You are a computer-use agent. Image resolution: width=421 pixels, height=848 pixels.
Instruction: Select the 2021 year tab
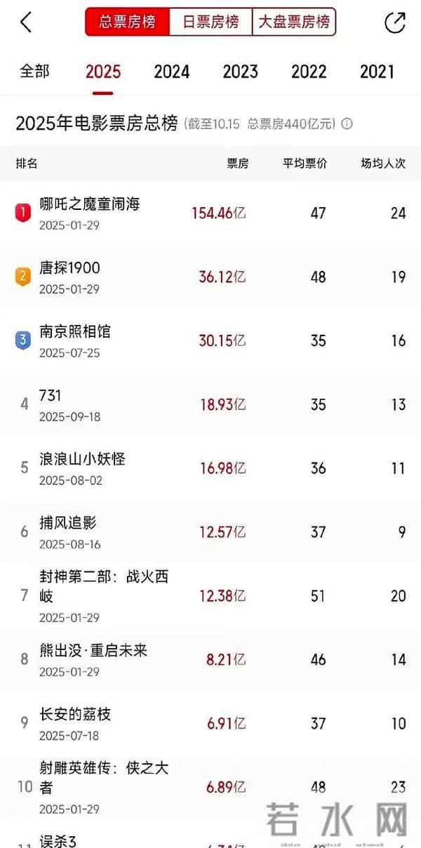(x=377, y=72)
